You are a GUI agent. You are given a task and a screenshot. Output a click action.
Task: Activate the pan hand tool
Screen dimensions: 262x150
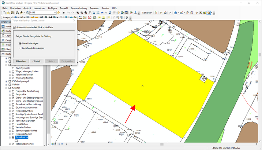point(90,12)
